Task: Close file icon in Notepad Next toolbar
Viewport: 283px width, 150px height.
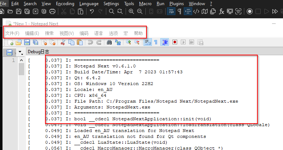Action: coord(44,42)
